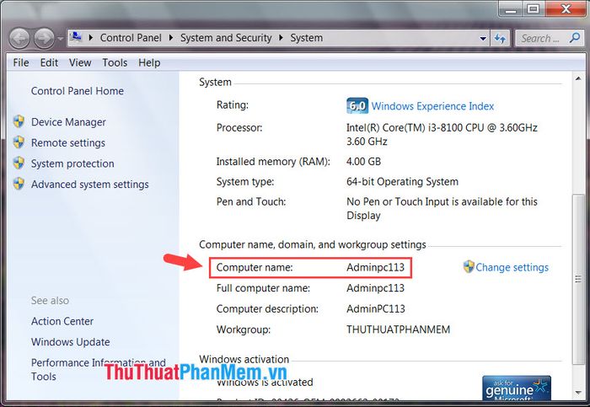Select System in the address breadcrumb
The height and width of the screenshot is (407, 590).
pos(306,38)
